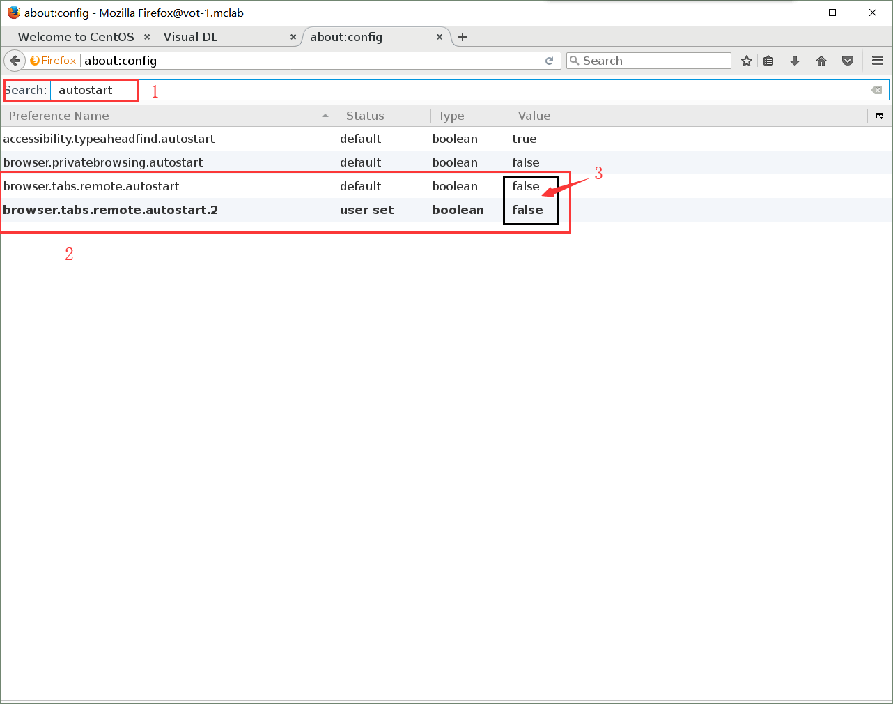This screenshot has height=704, width=893.
Task: Open new tab with plus button
Action: 463,37
